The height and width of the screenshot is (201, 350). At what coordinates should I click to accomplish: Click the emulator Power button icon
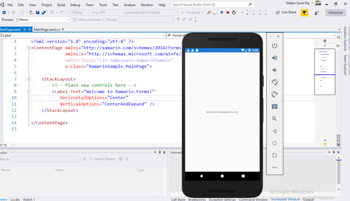pos(274,45)
